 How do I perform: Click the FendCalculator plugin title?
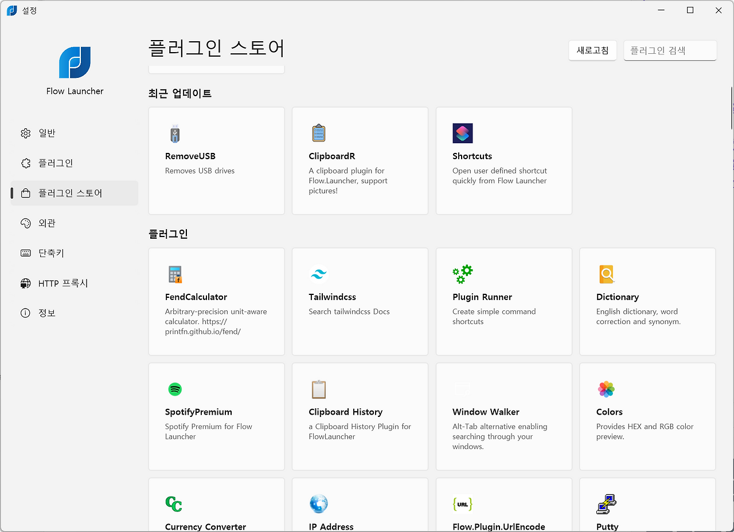(196, 297)
